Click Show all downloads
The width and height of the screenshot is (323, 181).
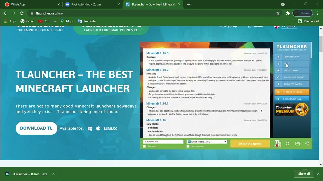(x=304, y=174)
